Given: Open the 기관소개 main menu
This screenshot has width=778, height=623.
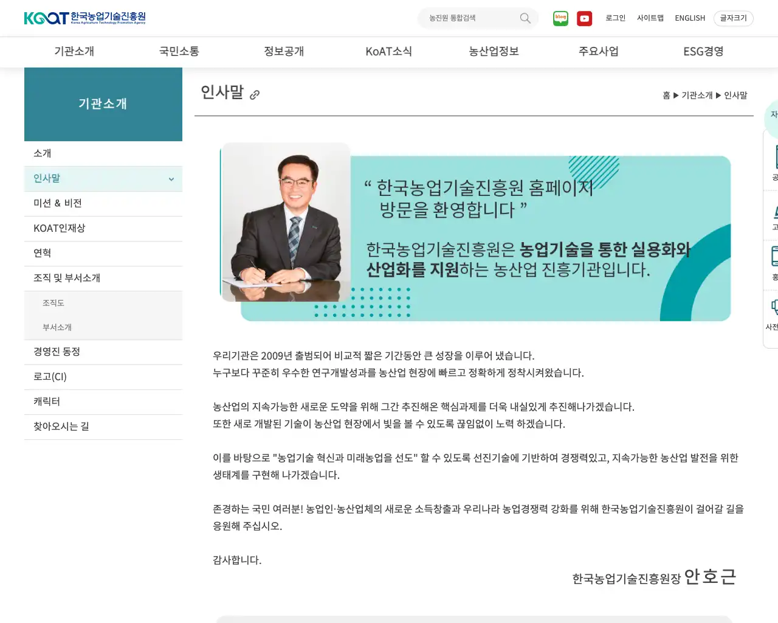Looking at the screenshot, I should point(74,52).
